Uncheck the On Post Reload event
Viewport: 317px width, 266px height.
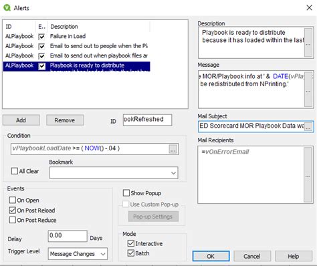coord(13,210)
